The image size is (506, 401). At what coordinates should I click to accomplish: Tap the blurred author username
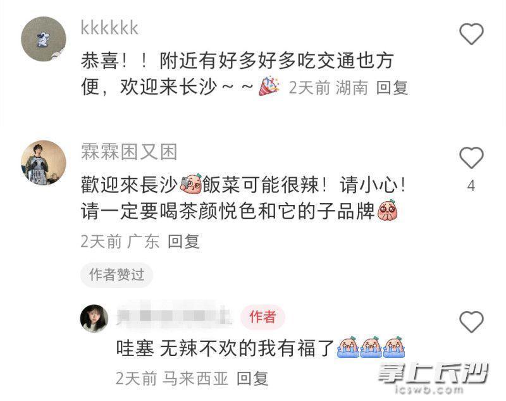tap(174, 316)
